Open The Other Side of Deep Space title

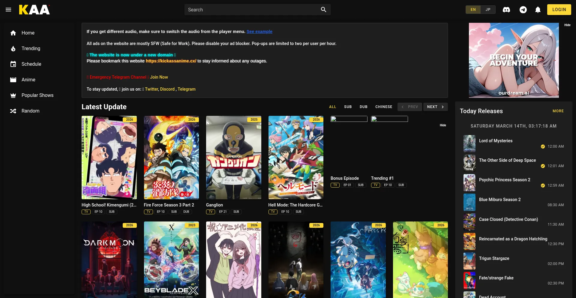coord(507,160)
